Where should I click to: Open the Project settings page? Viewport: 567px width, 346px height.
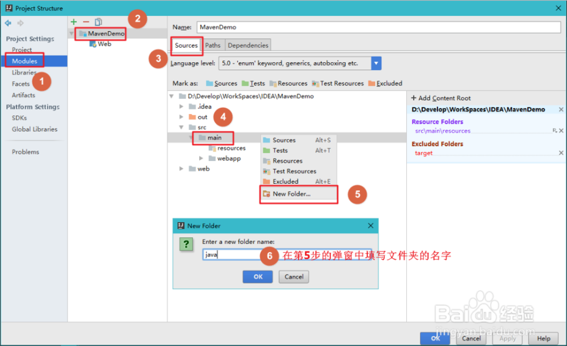[x=22, y=50]
